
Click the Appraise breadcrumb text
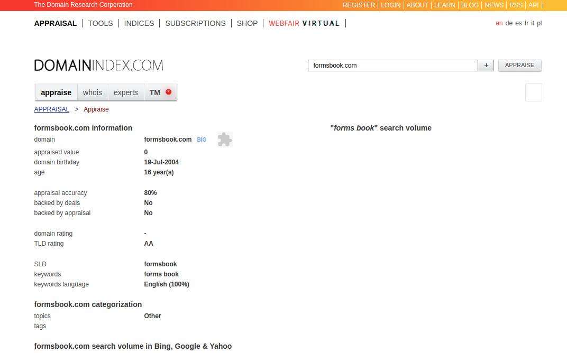pyautogui.click(x=96, y=109)
